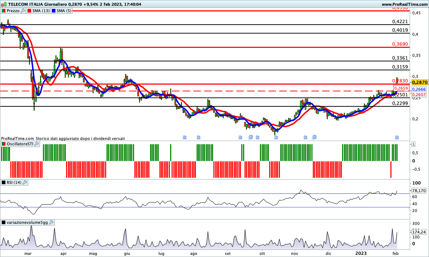Viewport: 429px width, 257px height.
Task: Click the 0,3361 horizontal level label
Action: click(400, 58)
